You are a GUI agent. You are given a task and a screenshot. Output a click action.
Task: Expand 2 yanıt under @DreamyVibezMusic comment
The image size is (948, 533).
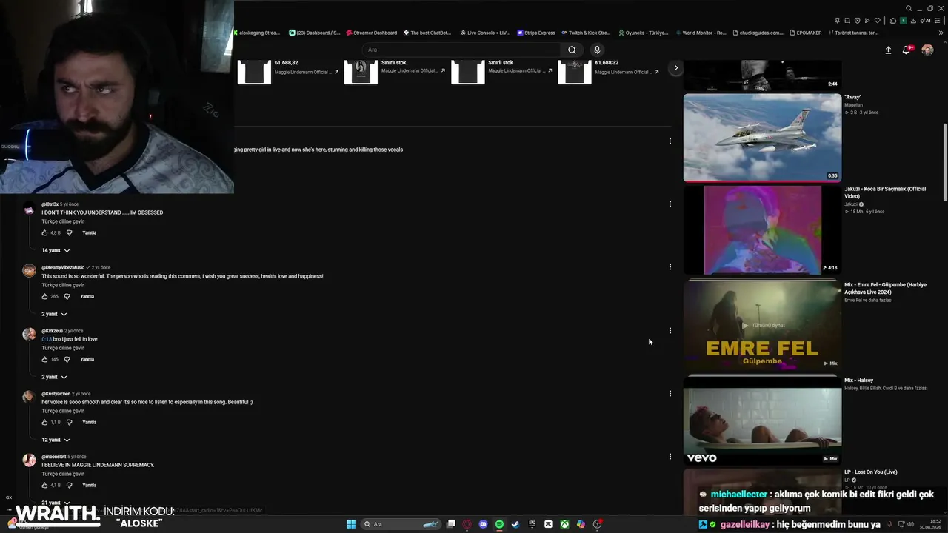pyautogui.click(x=54, y=314)
